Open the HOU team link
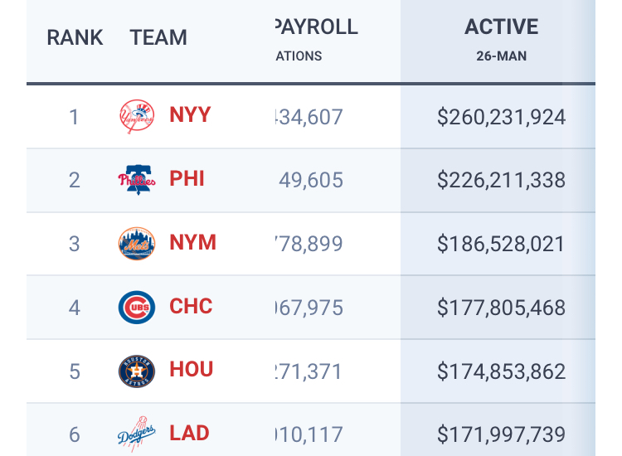622x456 pixels. pyautogui.click(x=192, y=369)
